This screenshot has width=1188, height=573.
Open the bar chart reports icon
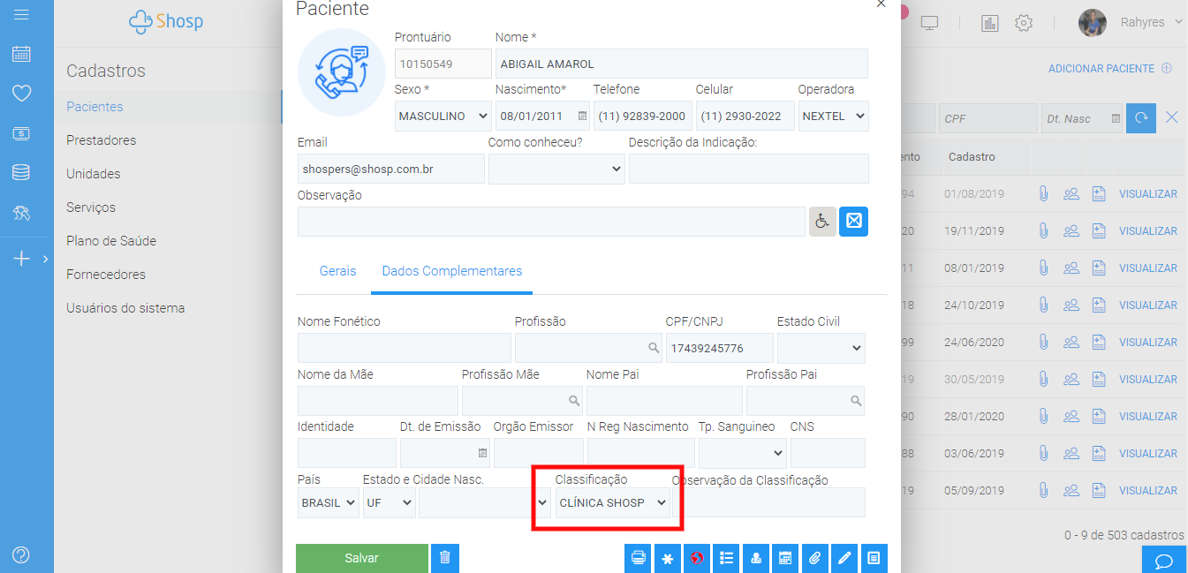(x=989, y=23)
